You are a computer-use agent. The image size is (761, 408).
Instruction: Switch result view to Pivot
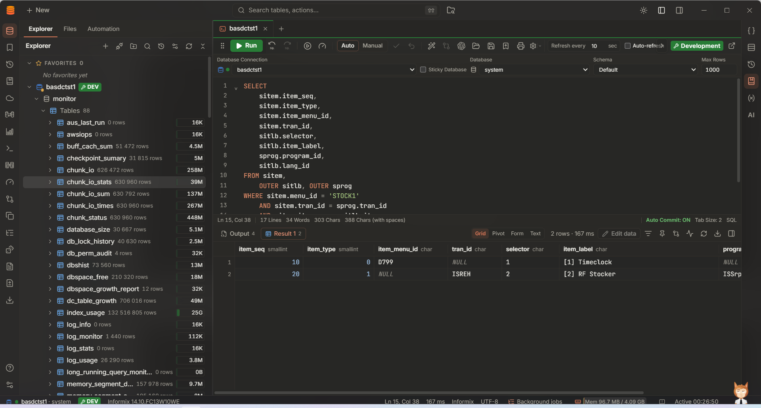click(498, 234)
